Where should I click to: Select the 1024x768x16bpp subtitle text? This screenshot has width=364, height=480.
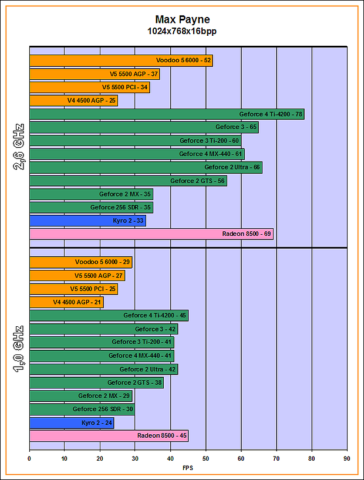181,31
